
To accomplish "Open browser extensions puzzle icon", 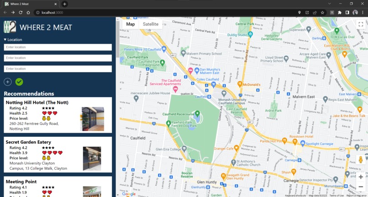I will pyautogui.click(x=339, y=12).
